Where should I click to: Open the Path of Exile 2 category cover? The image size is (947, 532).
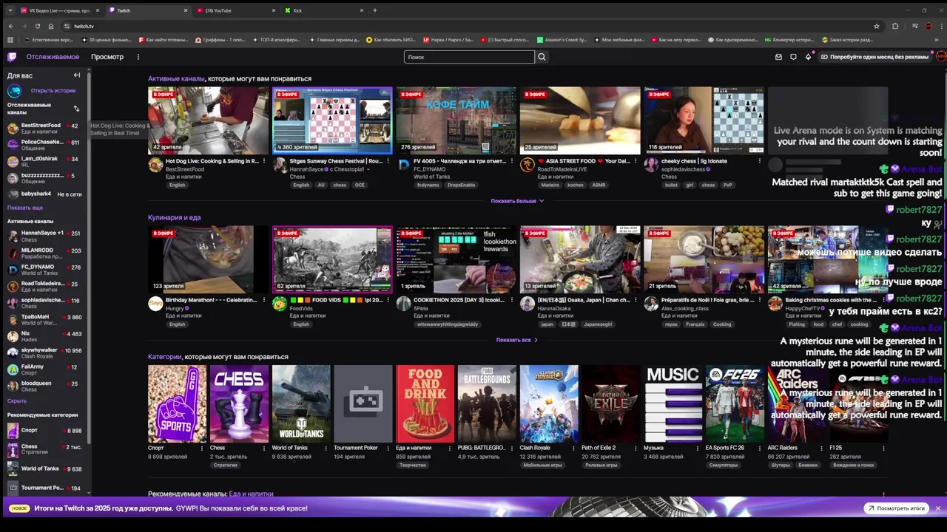coord(610,403)
